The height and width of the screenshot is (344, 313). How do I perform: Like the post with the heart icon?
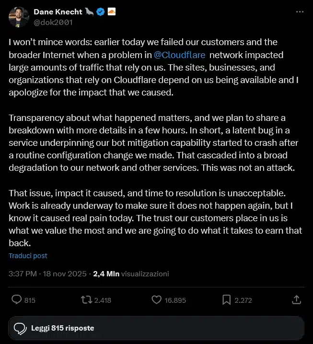pos(156,300)
